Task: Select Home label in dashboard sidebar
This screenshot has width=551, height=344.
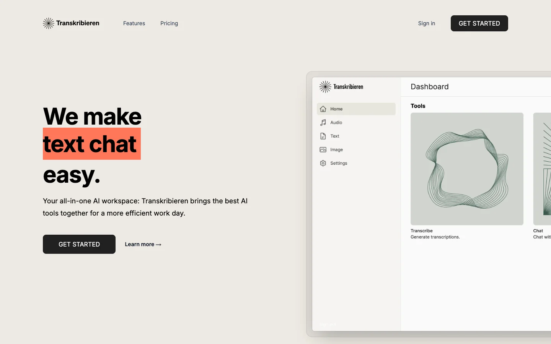Action: click(x=336, y=109)
